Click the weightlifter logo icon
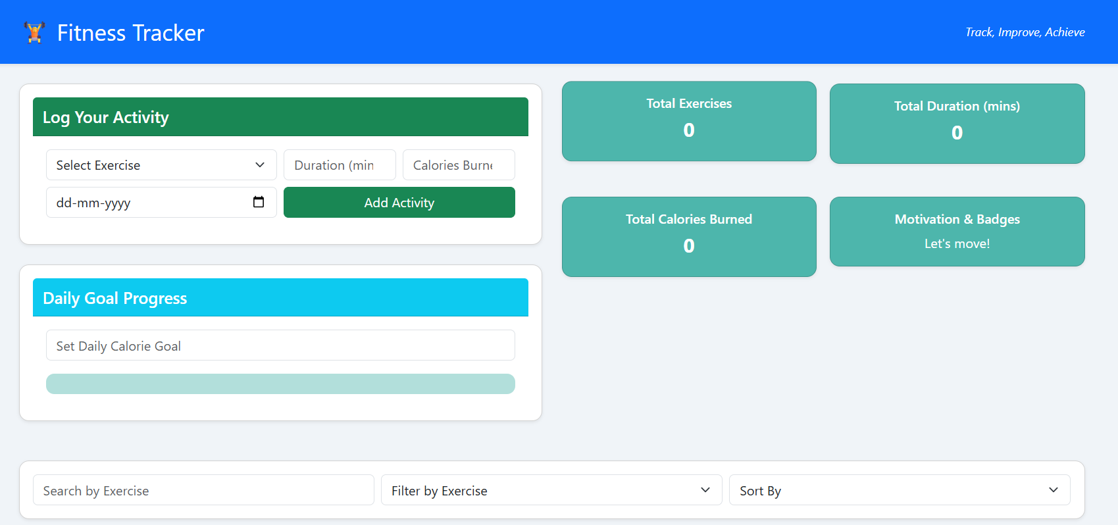1118x525 pixels. [x=34, y=32]
